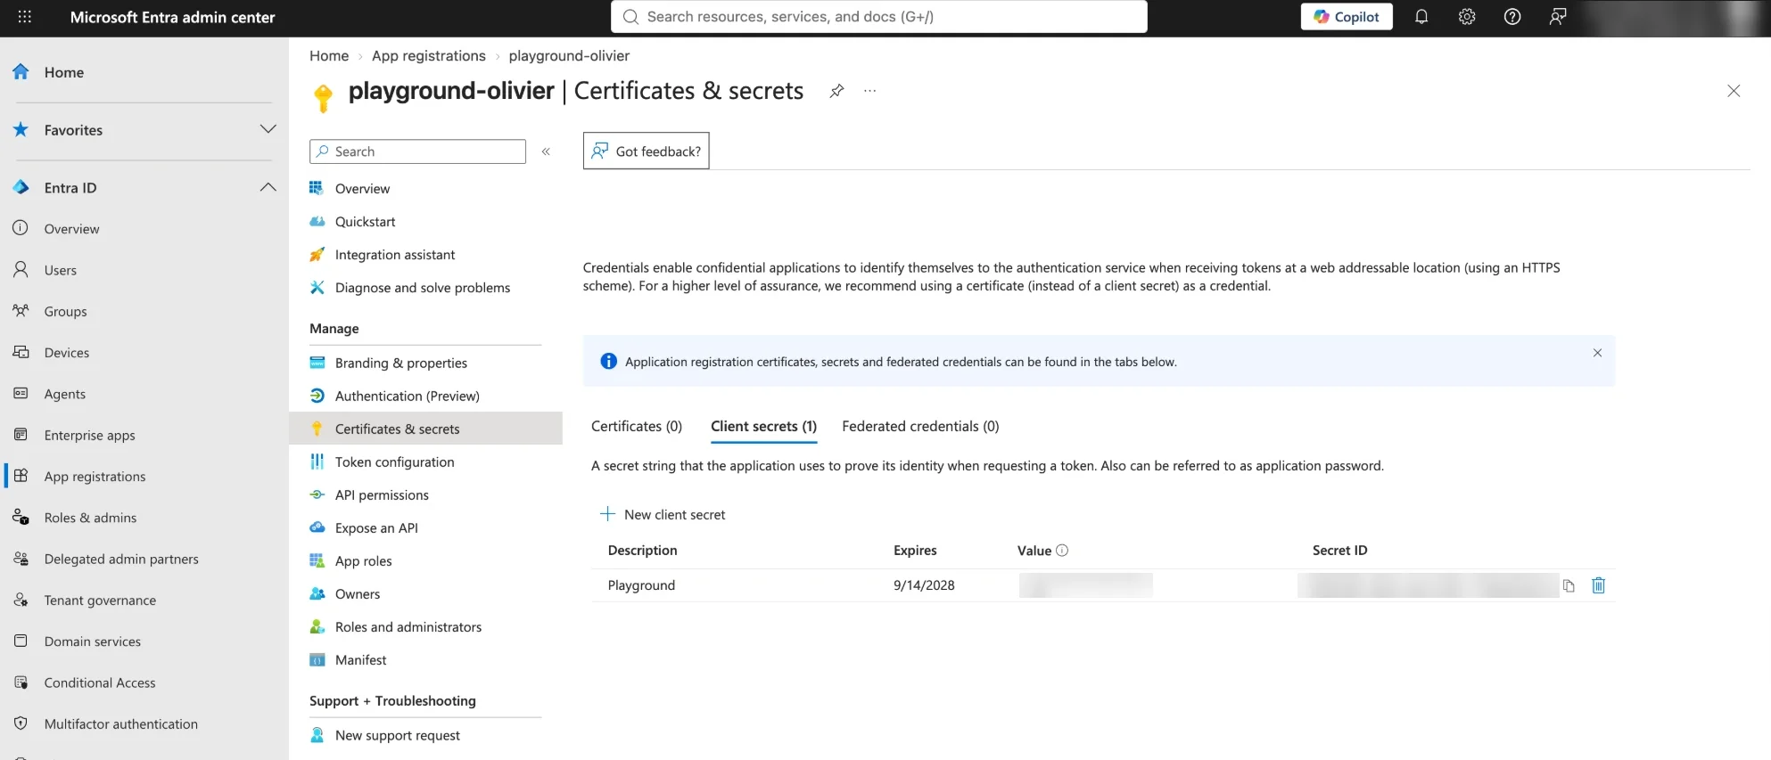The width and height of the screenshot is (1771, 760).
Task: Open Devices in the sidebar
Action: (66, 353)
